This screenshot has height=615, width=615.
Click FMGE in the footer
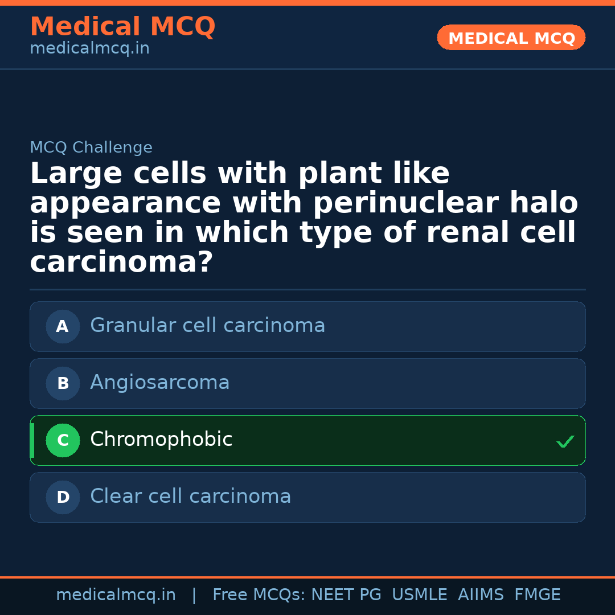537,595
